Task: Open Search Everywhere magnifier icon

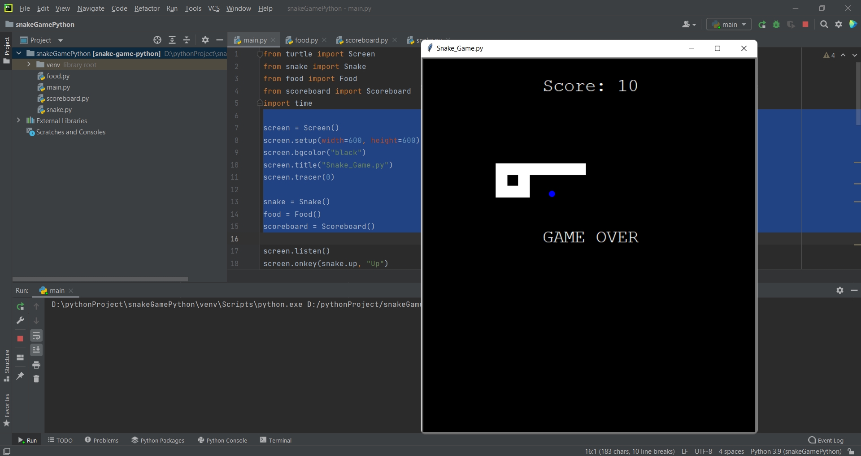Action: (x=824, y=25)
